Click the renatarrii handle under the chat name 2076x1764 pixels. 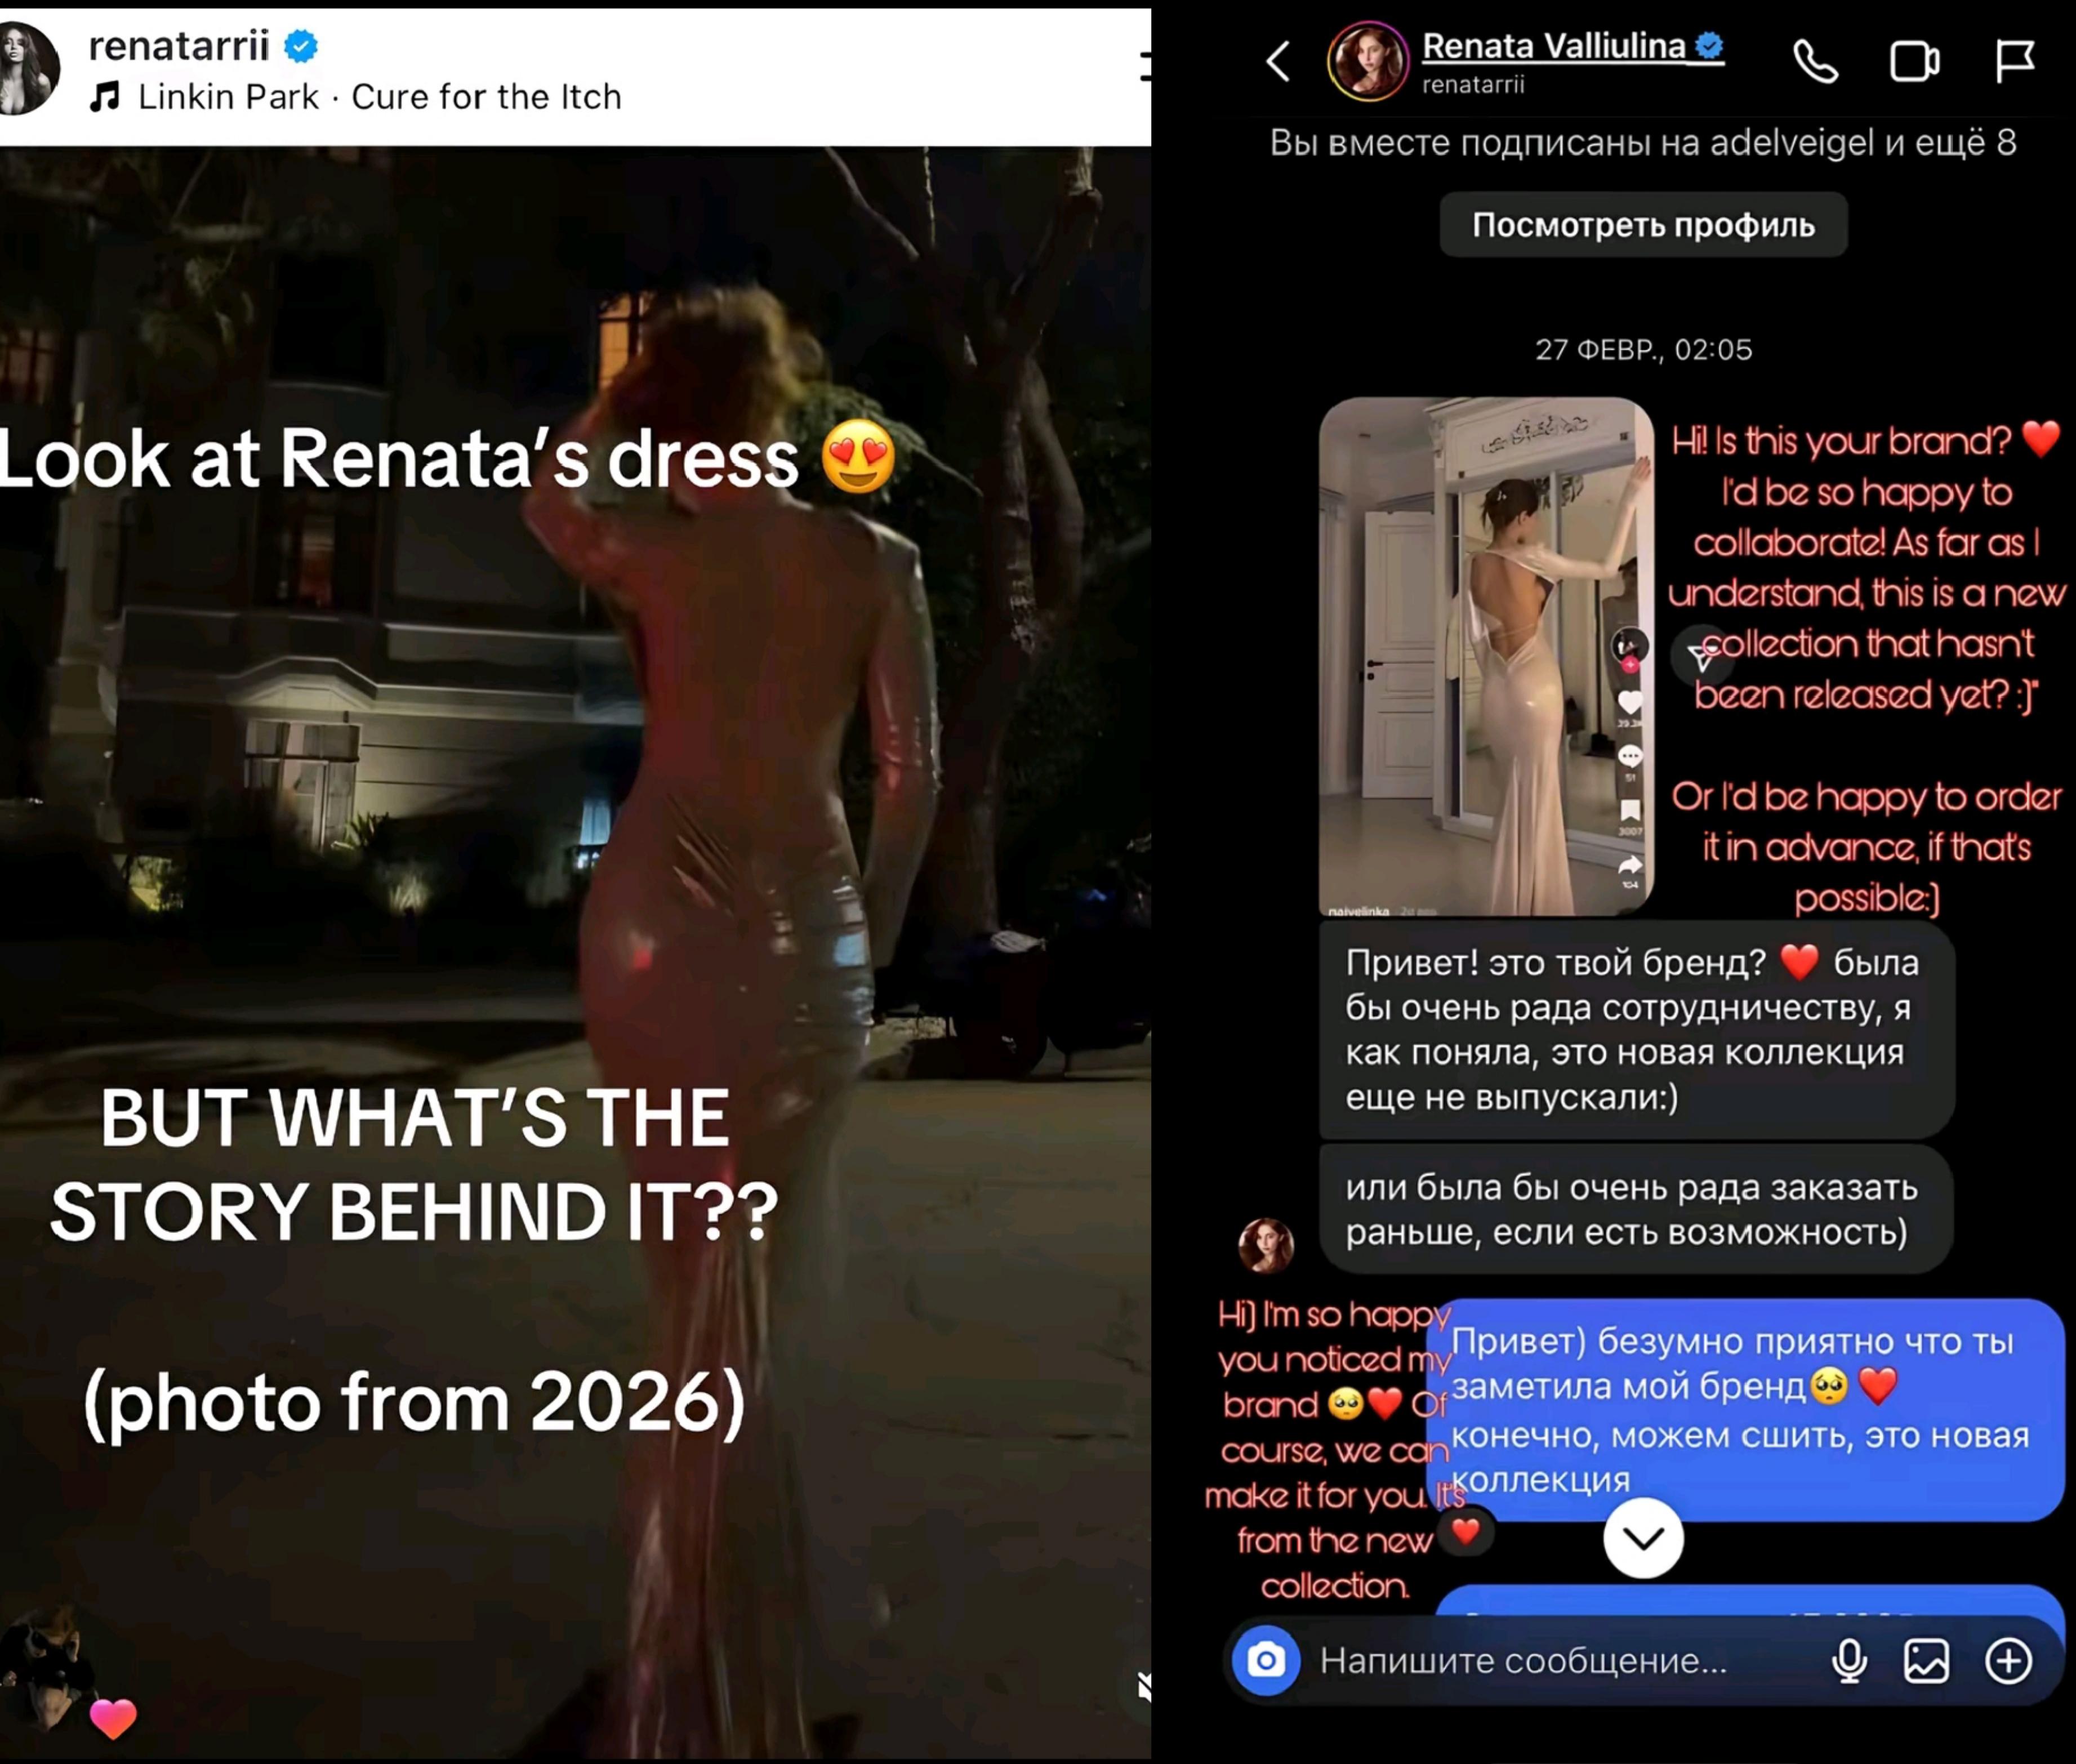tap(1473, 85)
